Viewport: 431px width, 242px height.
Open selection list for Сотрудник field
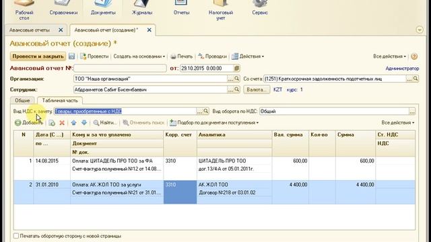tap(230, 89)
